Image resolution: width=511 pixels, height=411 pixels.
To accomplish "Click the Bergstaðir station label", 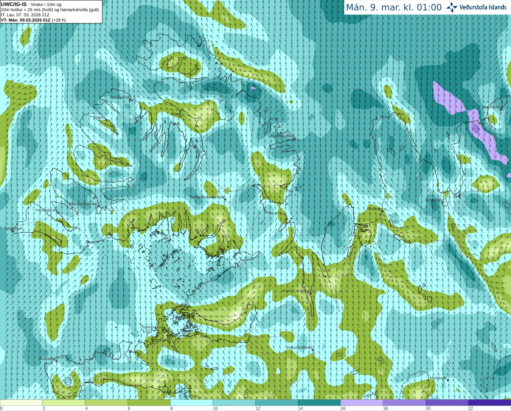I will [x=434, y=200].
